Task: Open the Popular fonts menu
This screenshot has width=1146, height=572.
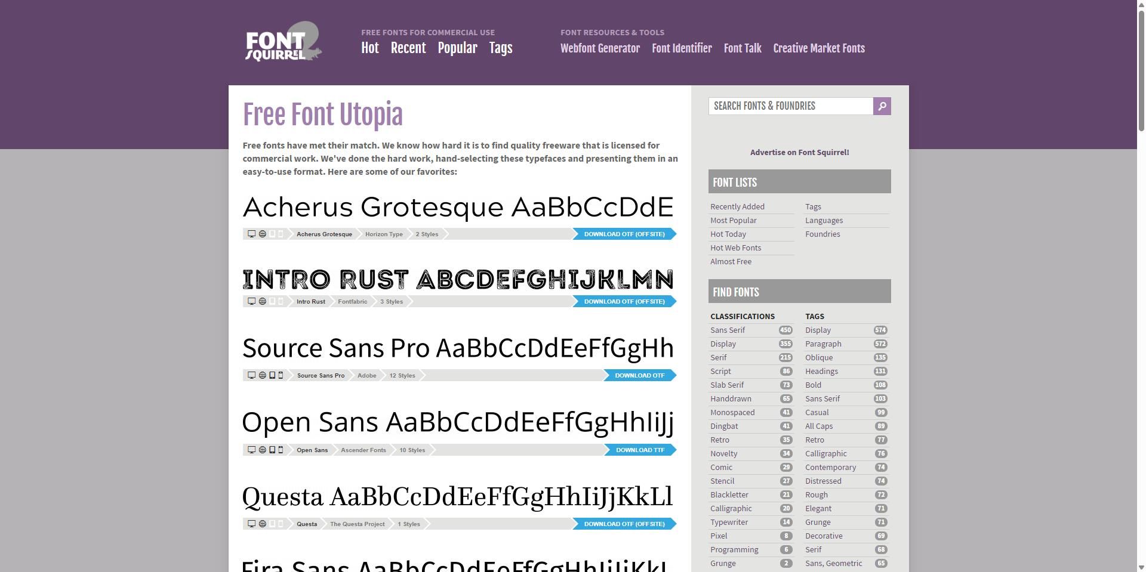Action: [x=457, y=48]
